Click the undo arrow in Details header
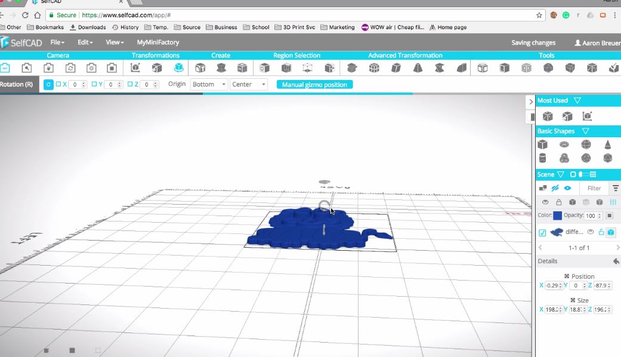Image resolution: width=621 pixels, height=357 pixels. pyautogui.click(x=616, y=261)
